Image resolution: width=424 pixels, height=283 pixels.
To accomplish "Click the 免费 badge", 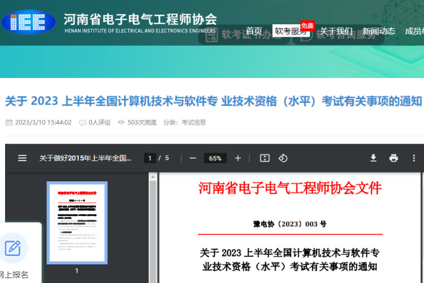I will pos(307,26).
